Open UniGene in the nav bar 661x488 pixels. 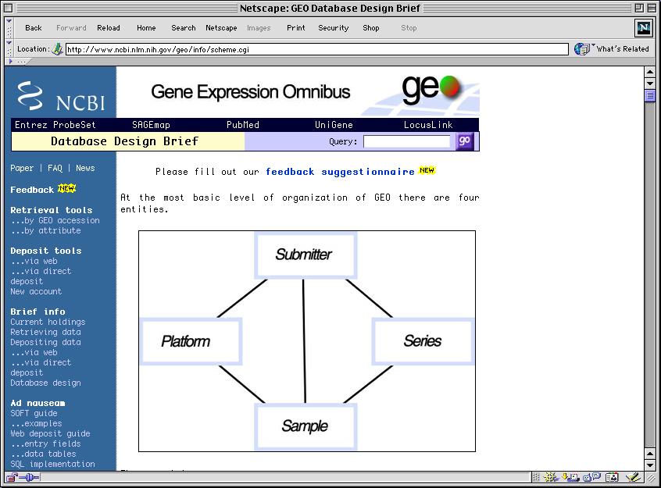point(334,125)
